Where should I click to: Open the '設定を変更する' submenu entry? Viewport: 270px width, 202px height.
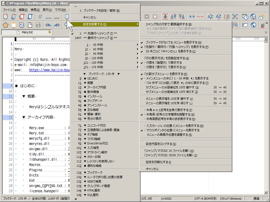[105, 24]
